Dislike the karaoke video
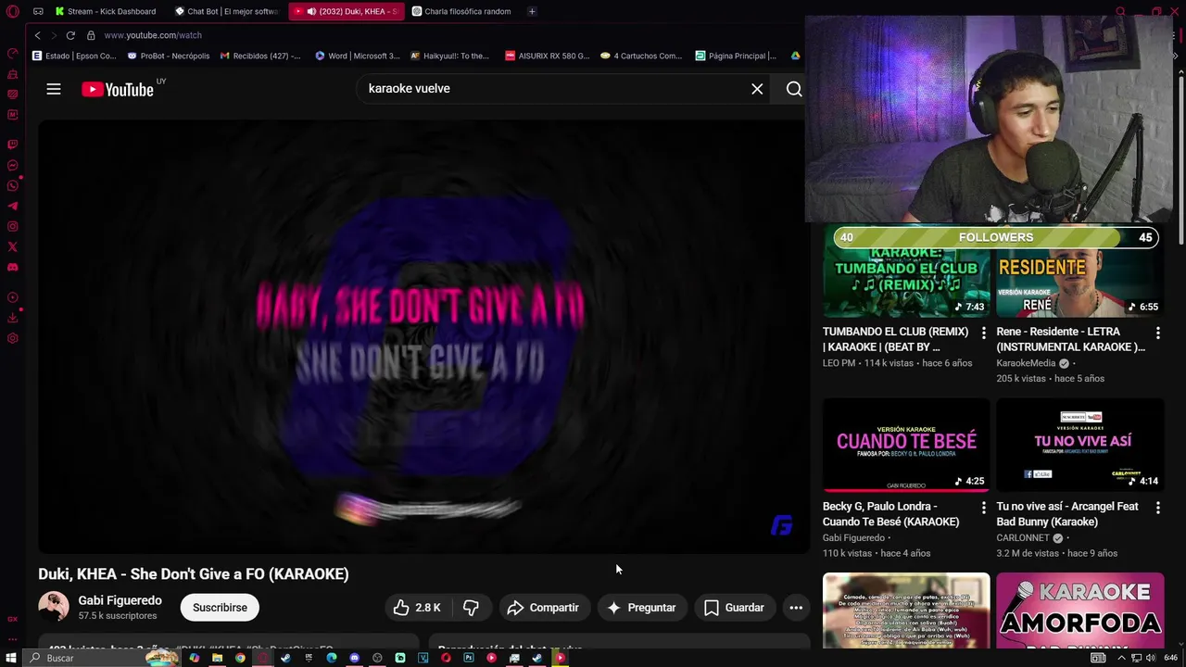The width and height of the screenshot is (1186, 667). pyautogui.click(x=471, y=608)
